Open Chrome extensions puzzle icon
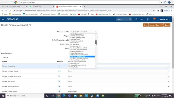174x98 pixels. click(158, 11)
